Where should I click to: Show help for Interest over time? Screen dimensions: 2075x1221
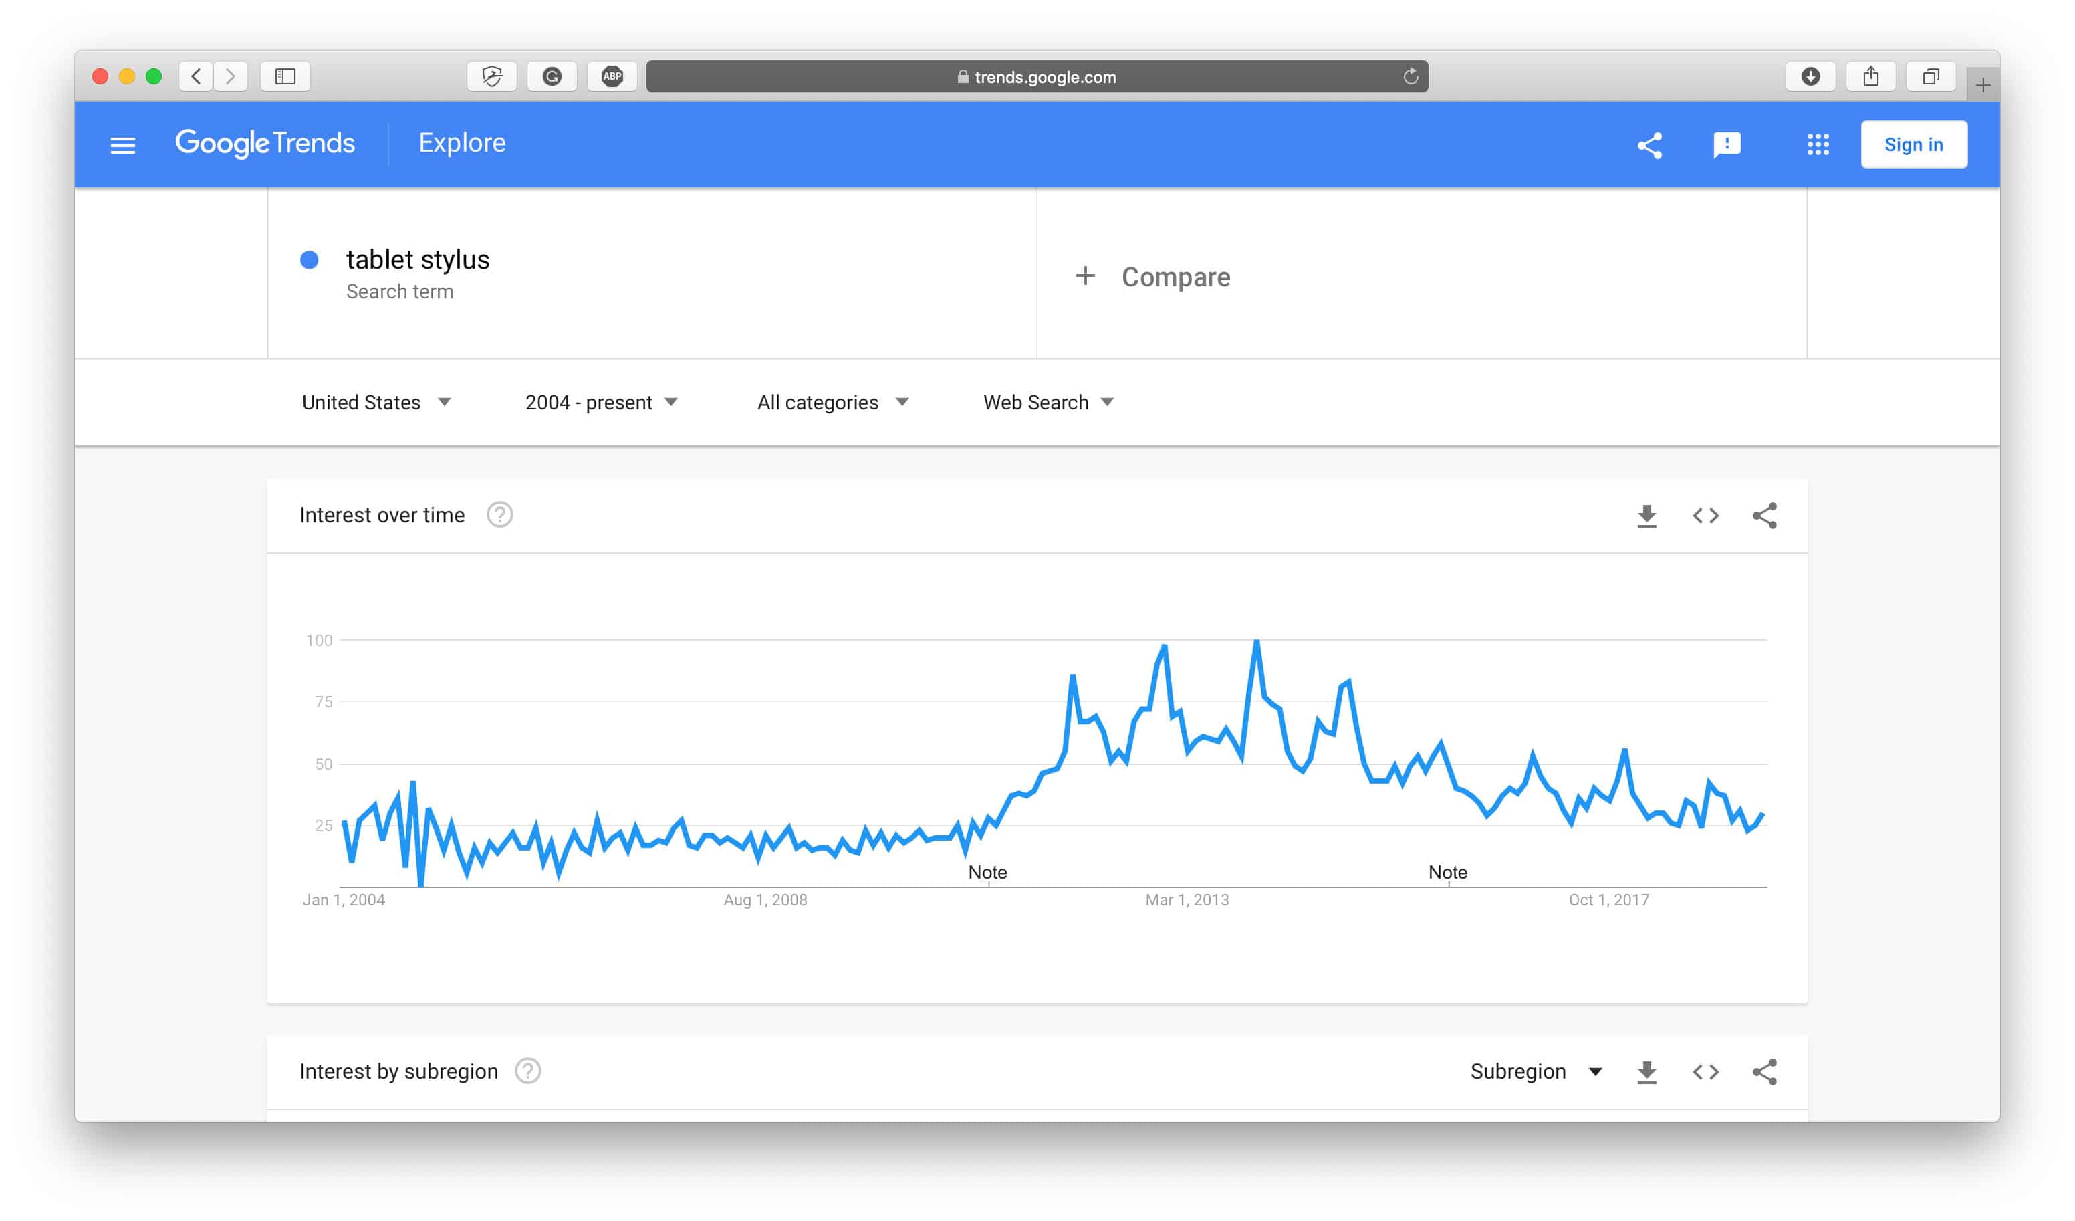click(500, 515)
